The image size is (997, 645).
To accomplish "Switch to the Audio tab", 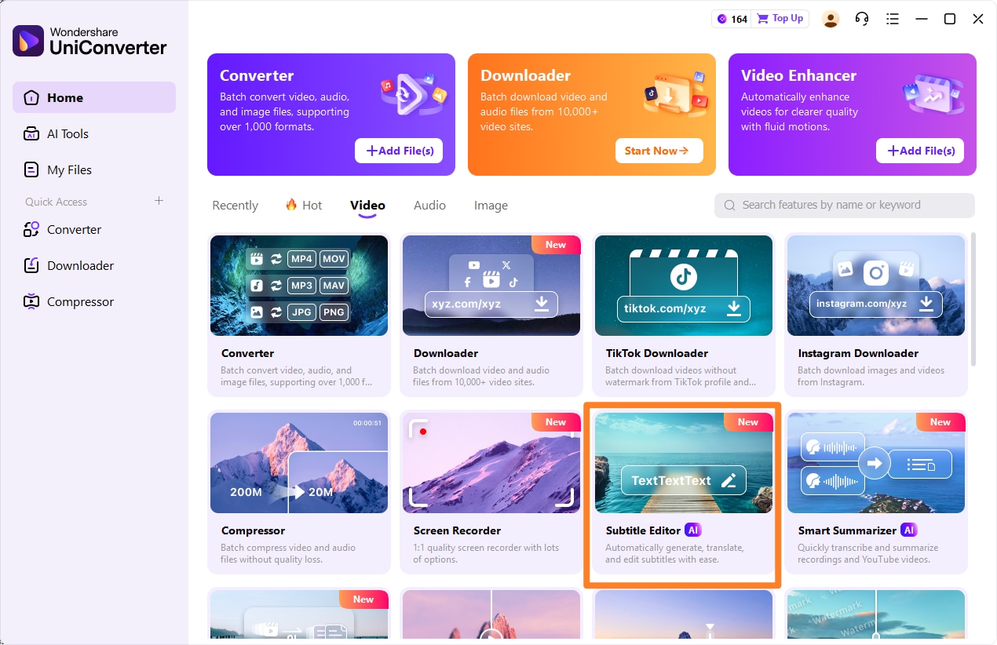I will point(429,205).
